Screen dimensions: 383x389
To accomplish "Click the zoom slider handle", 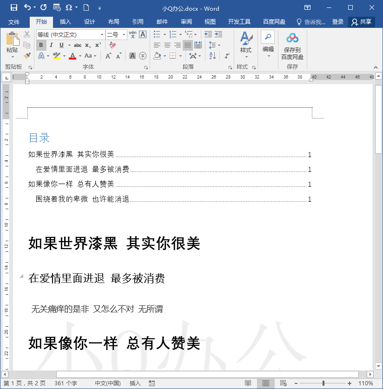I will (324, 383).
